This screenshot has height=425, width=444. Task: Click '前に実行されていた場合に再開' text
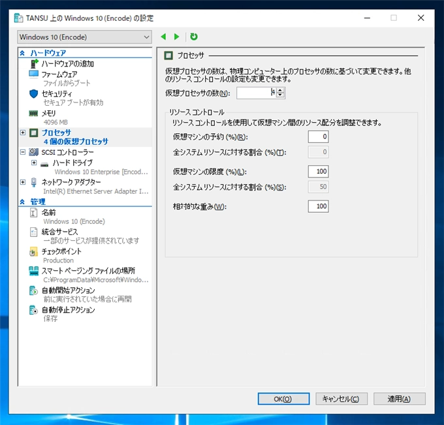coord(87,299)
